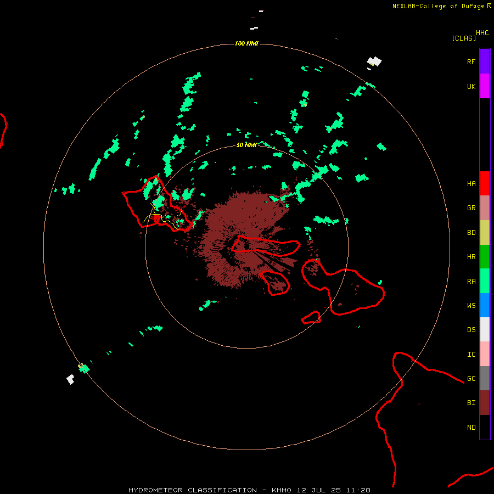Image resolution: width=494 pixels, height=494 pixels.
Task: Click the HR legend label
Action: [471, 257]
